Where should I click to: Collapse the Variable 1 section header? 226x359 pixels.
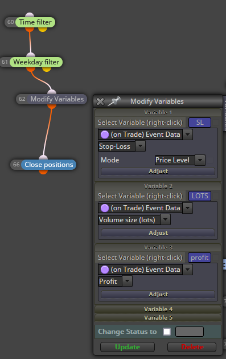[158, 113]
